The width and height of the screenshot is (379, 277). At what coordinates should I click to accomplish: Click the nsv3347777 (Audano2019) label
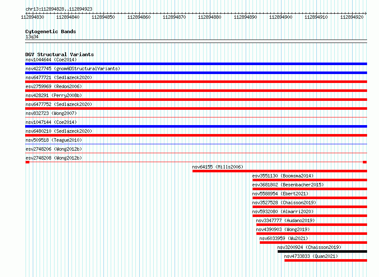pos(285,220)
